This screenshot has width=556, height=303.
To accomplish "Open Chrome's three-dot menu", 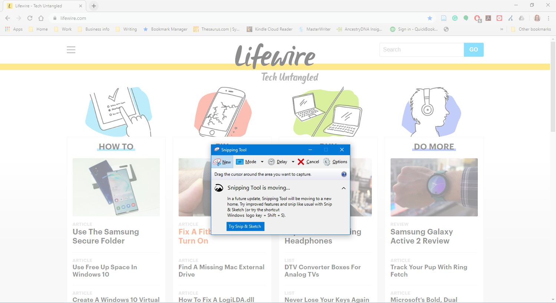I will (549, 18).
